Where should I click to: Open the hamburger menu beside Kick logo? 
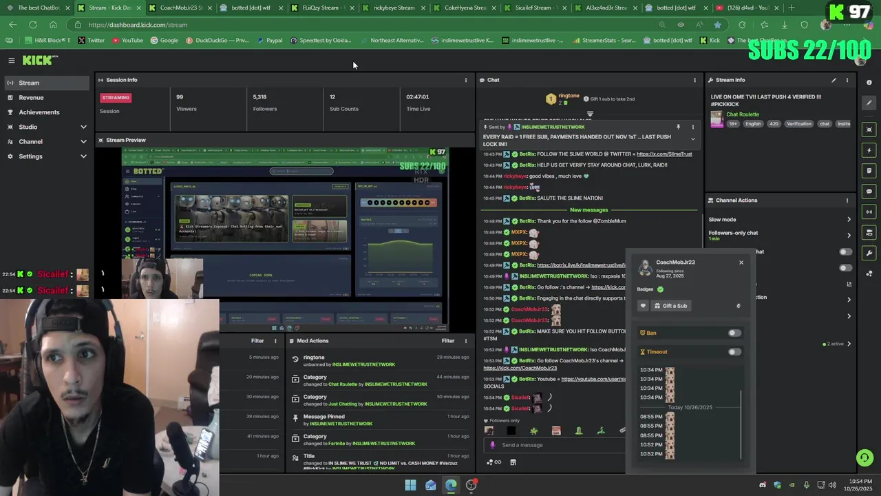click(11, 61)
